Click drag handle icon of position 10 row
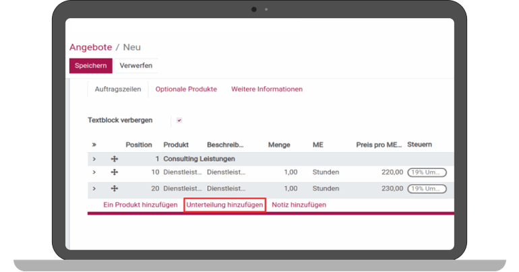 coord(114,172)
